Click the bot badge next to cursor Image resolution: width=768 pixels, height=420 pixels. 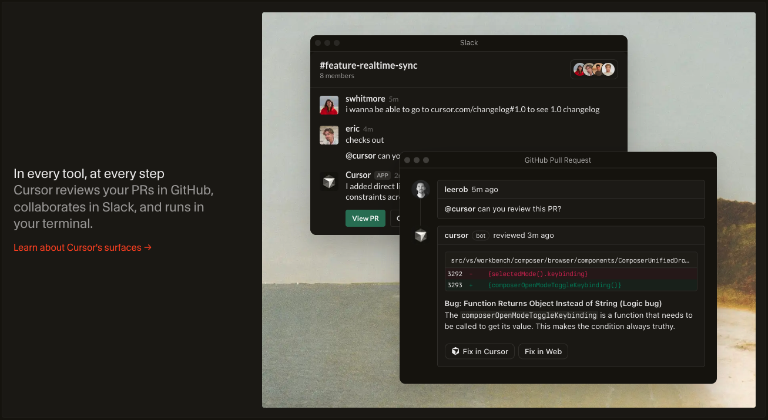coord(481,236)
